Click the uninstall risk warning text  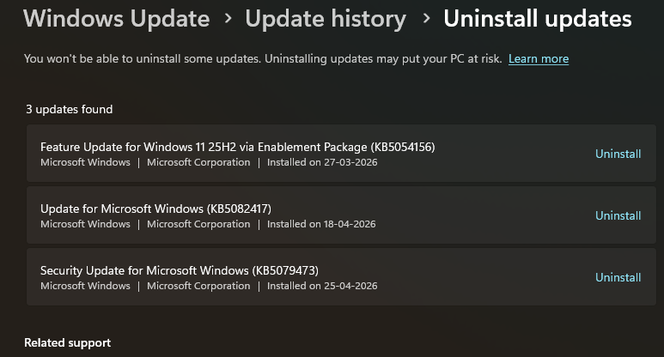tap(262, 59)
